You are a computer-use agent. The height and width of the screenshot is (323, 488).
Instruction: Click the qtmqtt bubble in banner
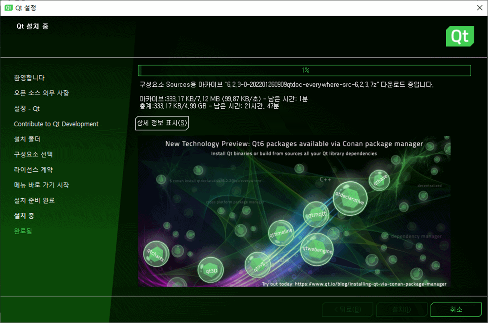(x=316, y=215)
